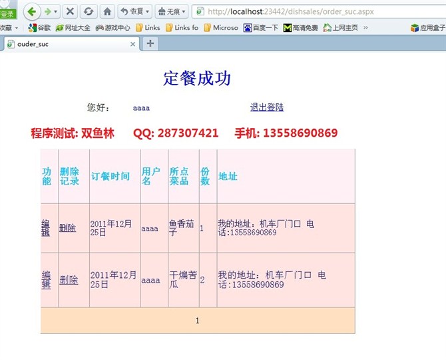Expand the 恢复 dropdown arrow
446x360 pixels.
[x=148, y=12]
